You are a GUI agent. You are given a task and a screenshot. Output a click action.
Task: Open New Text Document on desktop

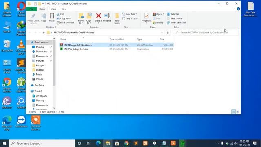pos(250,9)
